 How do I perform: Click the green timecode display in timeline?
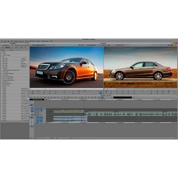point(37,99)
